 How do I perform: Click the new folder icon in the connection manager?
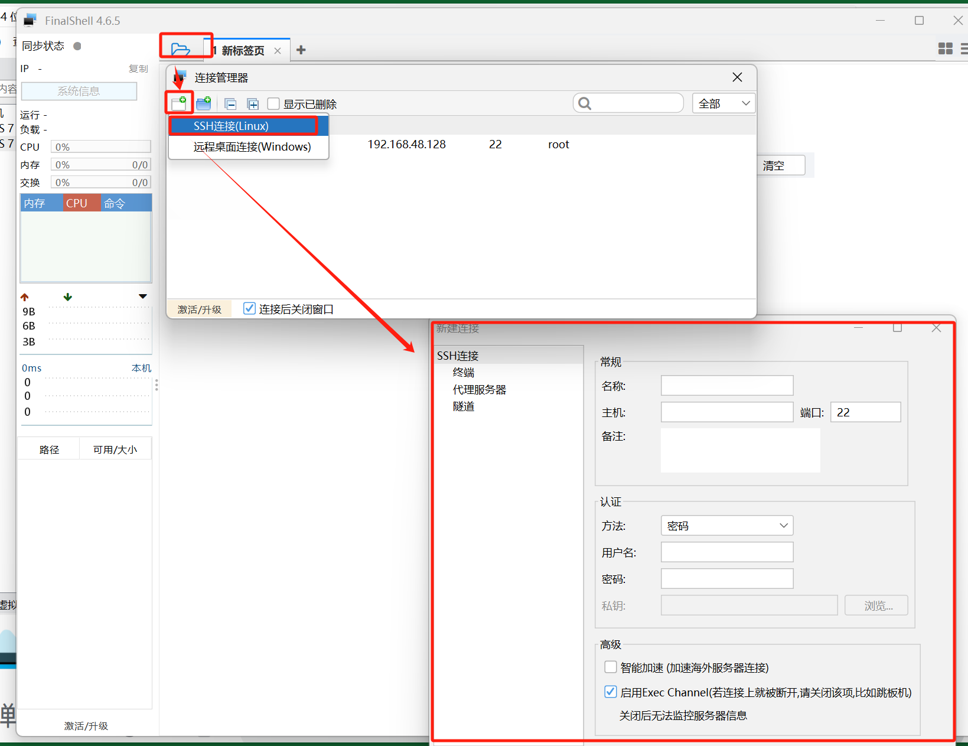coord(204,104)
